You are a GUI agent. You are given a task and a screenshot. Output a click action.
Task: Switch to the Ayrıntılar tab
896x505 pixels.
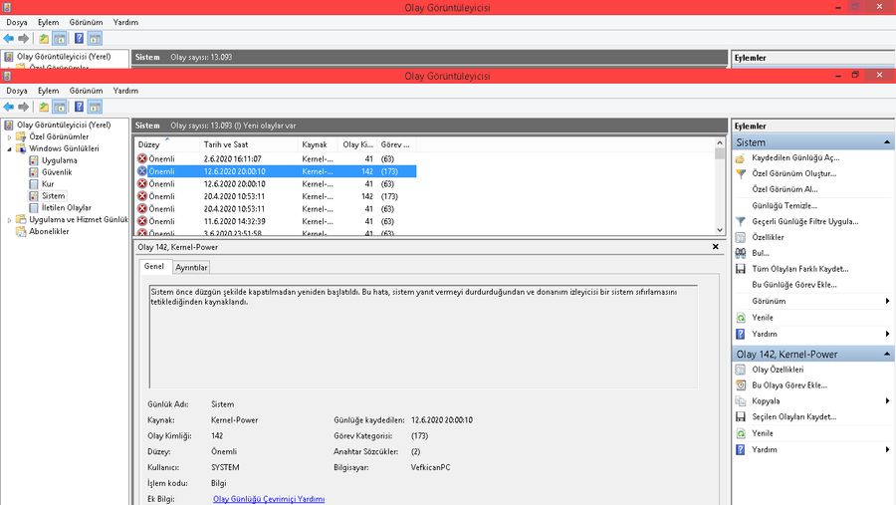[191, 267]
